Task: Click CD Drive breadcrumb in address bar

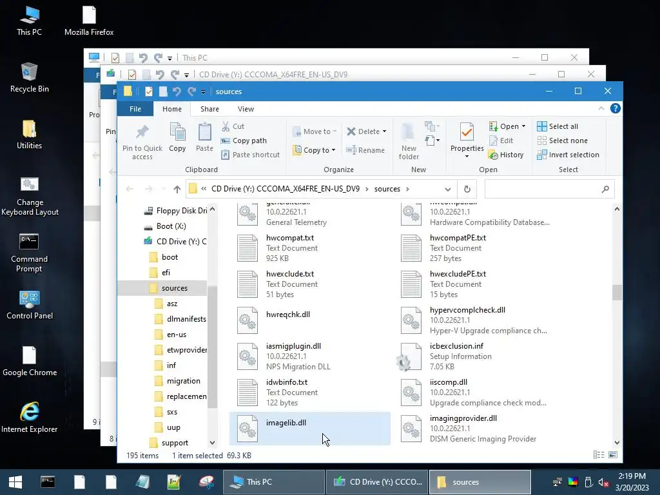Action: pyautogui.click(x=286, y=189)
